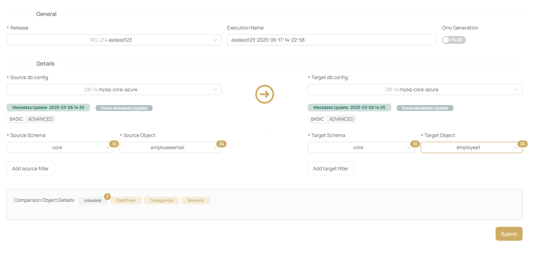The image size is (533, 257).
Task: Click the Execution Name input field
Action: point(332,40)
